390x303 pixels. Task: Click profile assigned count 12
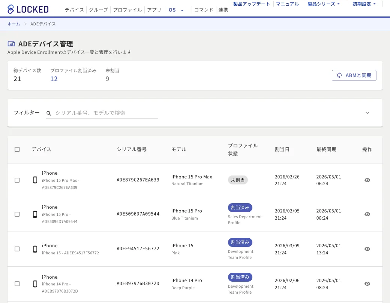click(54, 79)
